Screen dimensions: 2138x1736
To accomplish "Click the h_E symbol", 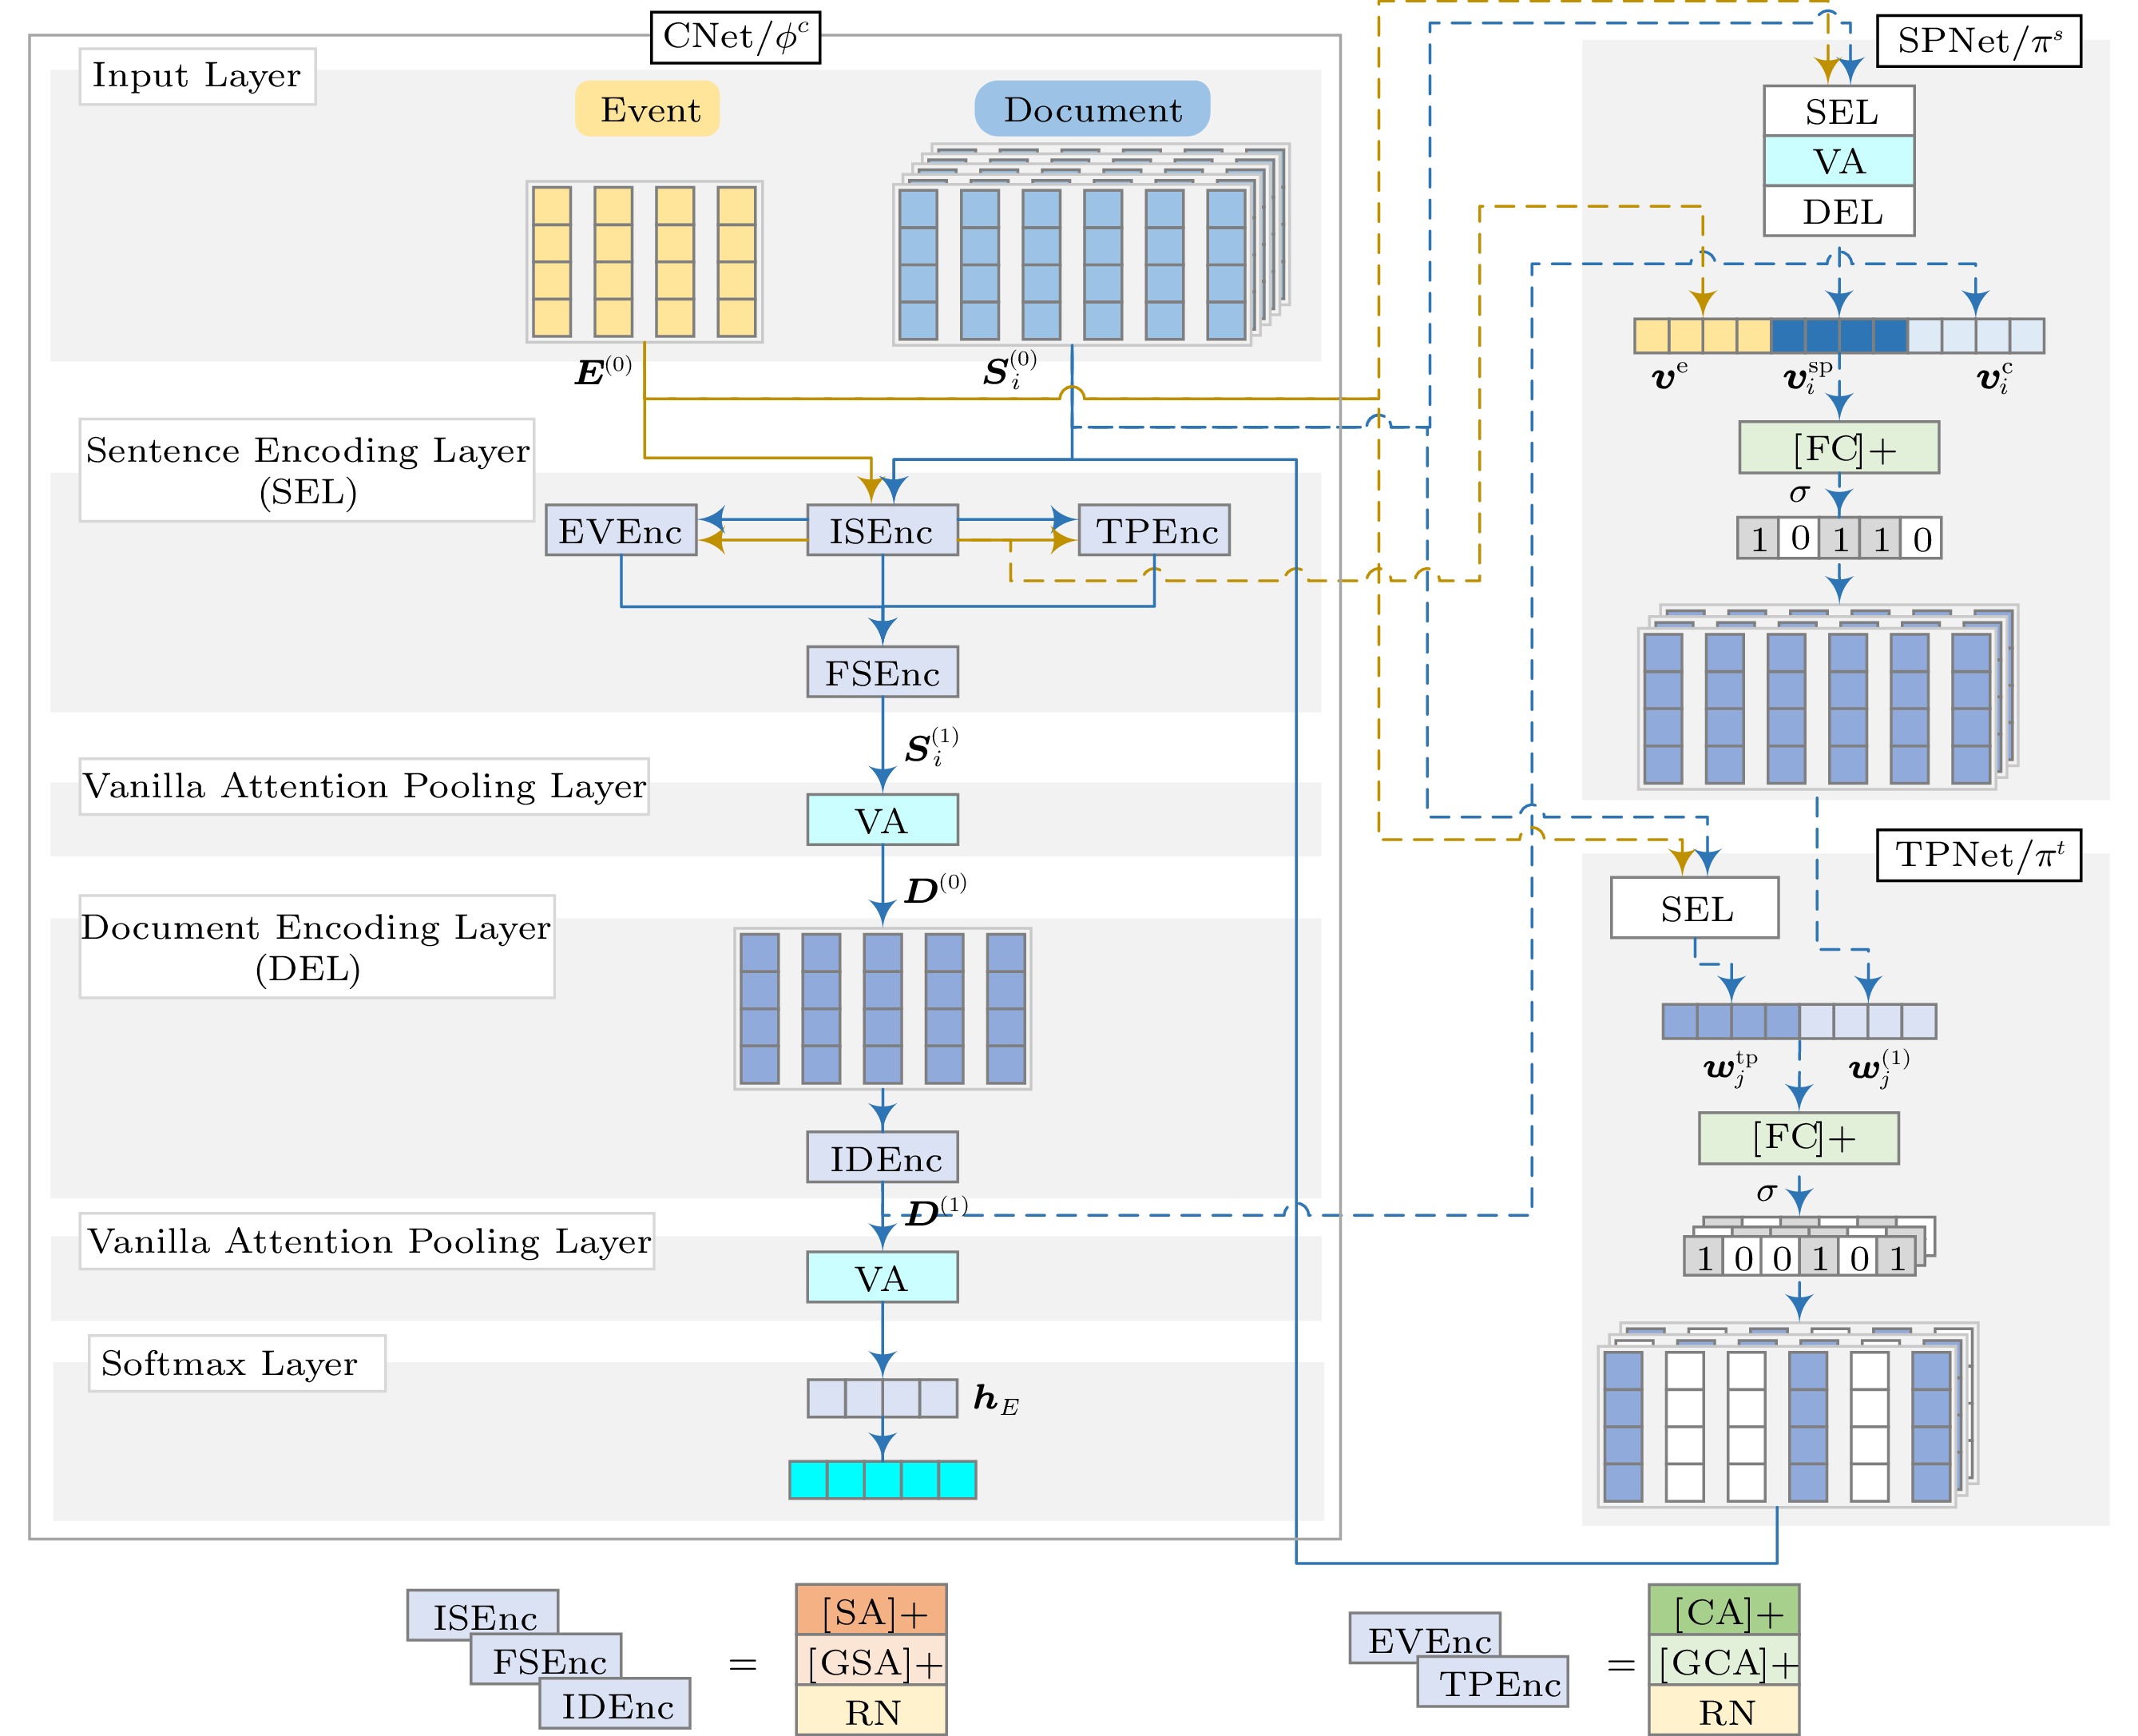I will [996, 1400].
